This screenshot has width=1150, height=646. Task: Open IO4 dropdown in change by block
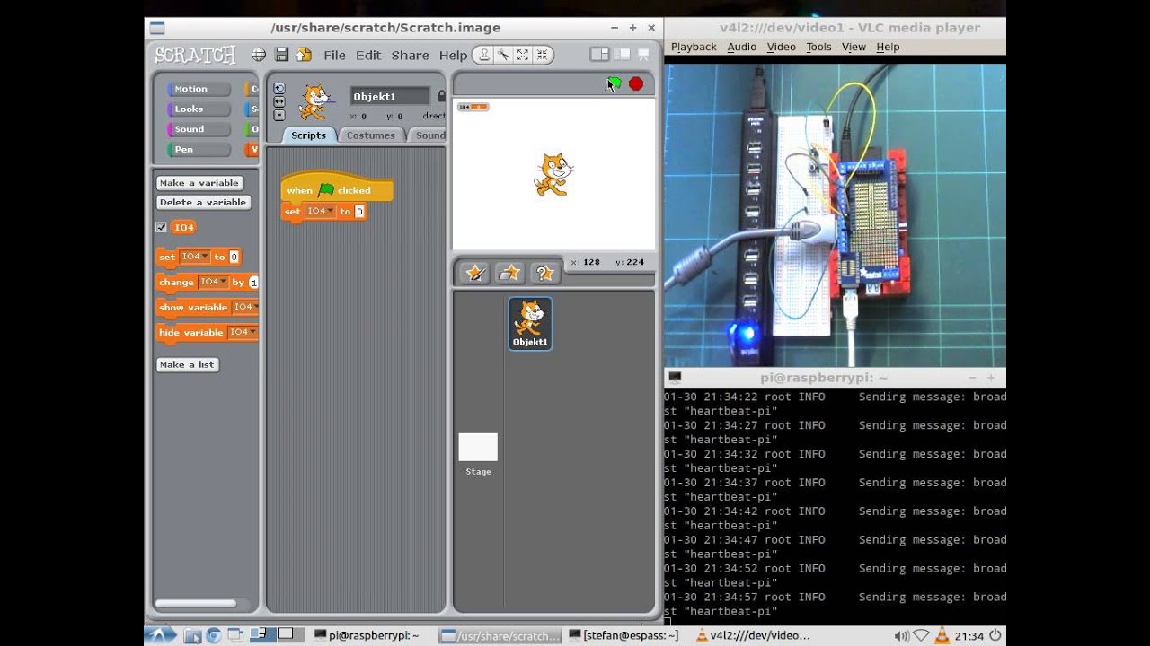pos(213,282)
